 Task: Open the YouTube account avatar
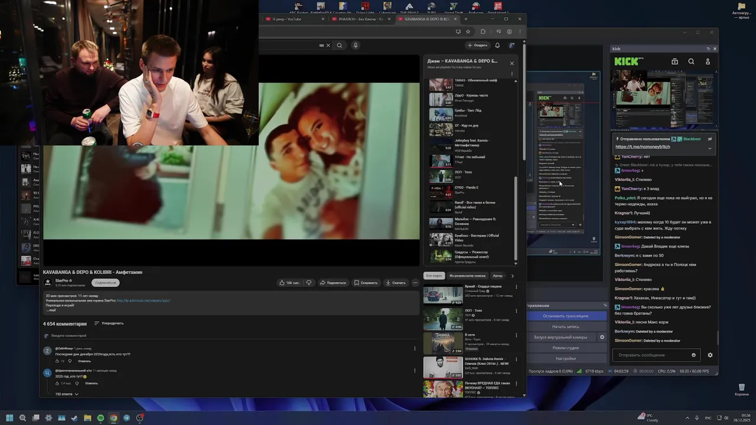pyautogui.click(x=511, y=45)
